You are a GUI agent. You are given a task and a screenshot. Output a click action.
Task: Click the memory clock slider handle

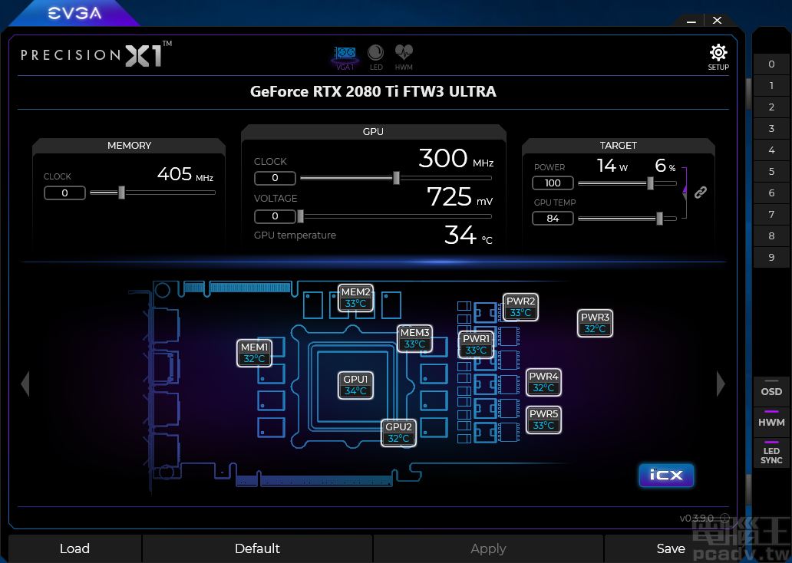coord(121,193)
